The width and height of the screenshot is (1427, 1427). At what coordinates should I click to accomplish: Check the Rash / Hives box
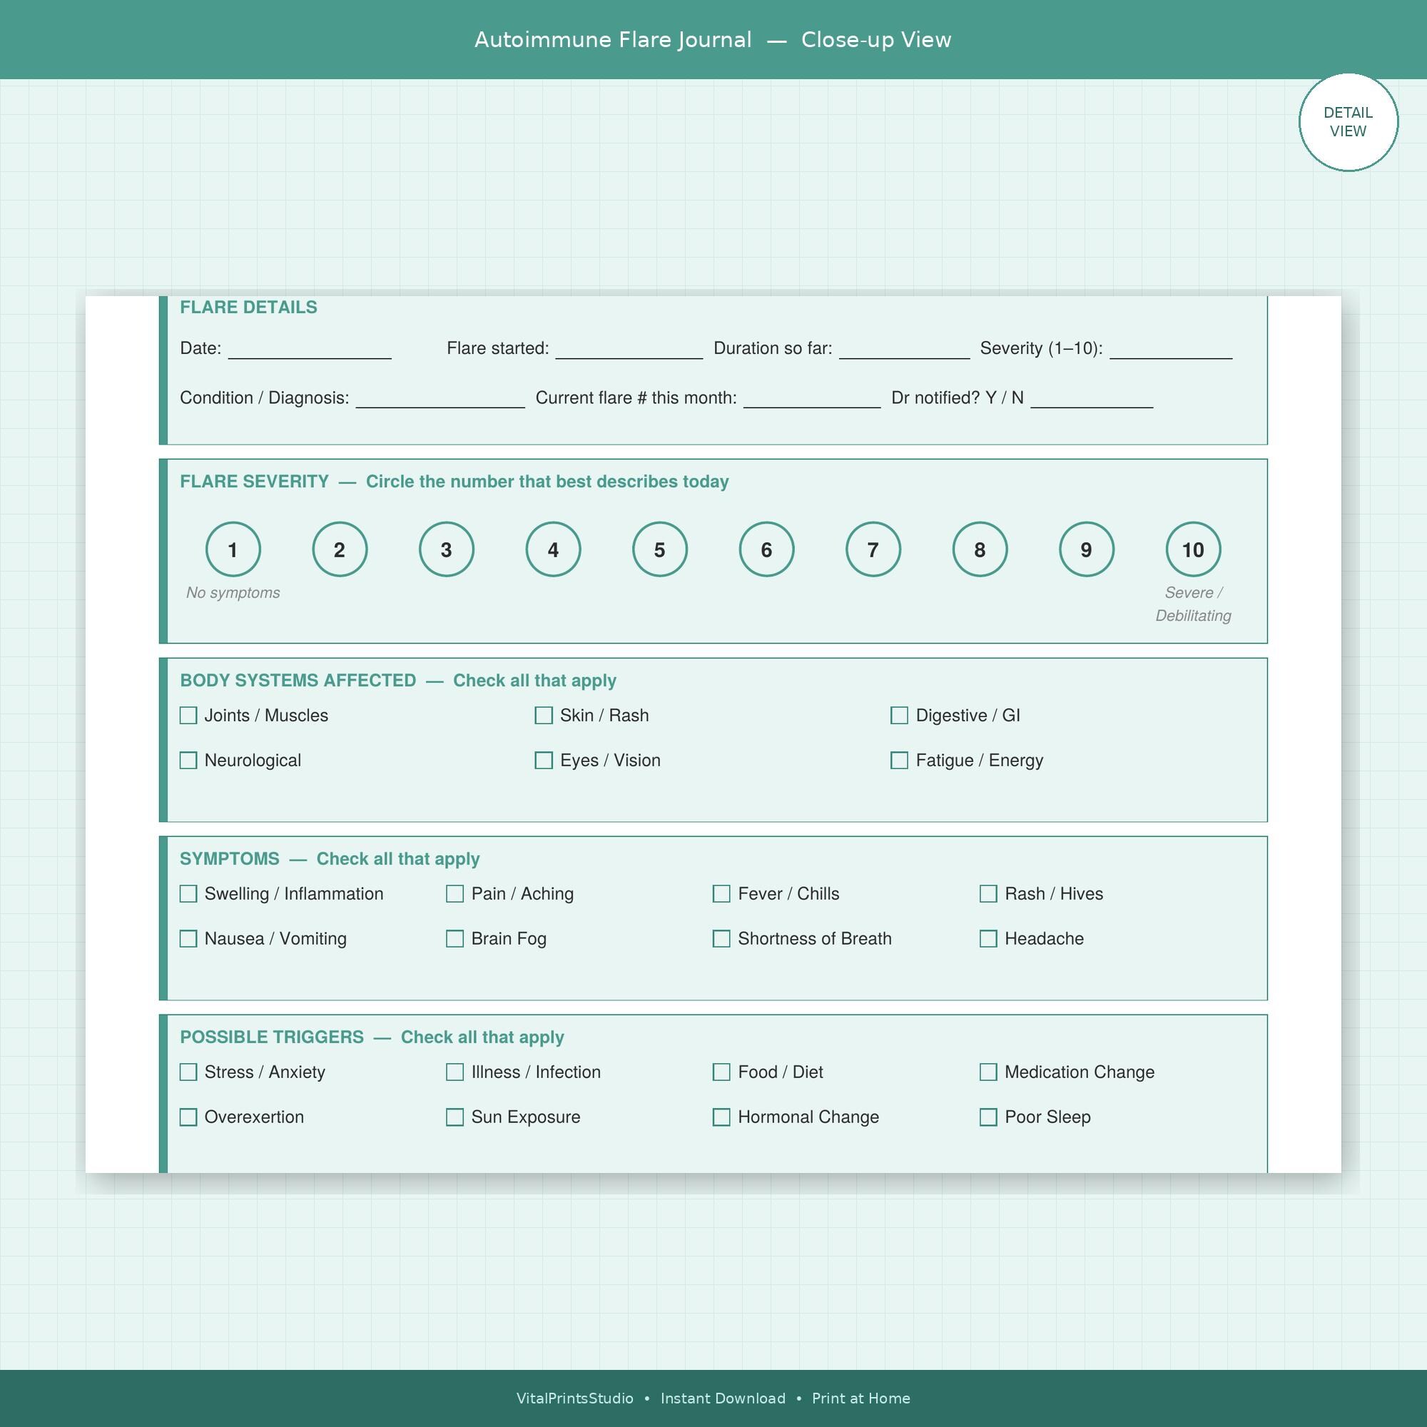tap(988, 894)
